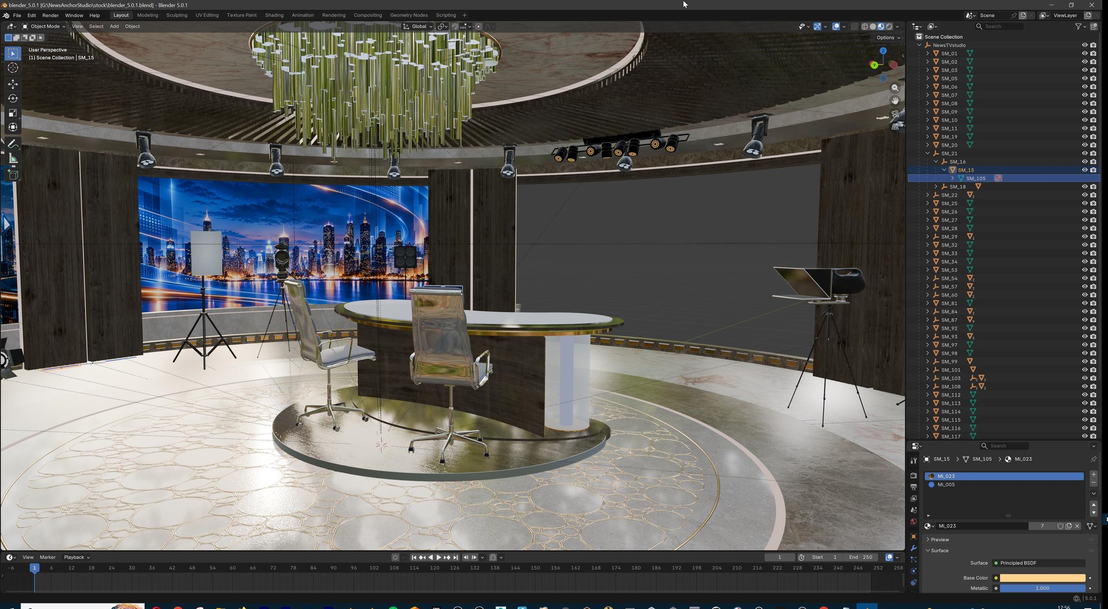Switch to the Geometry Nodes workspace tab

409,16
